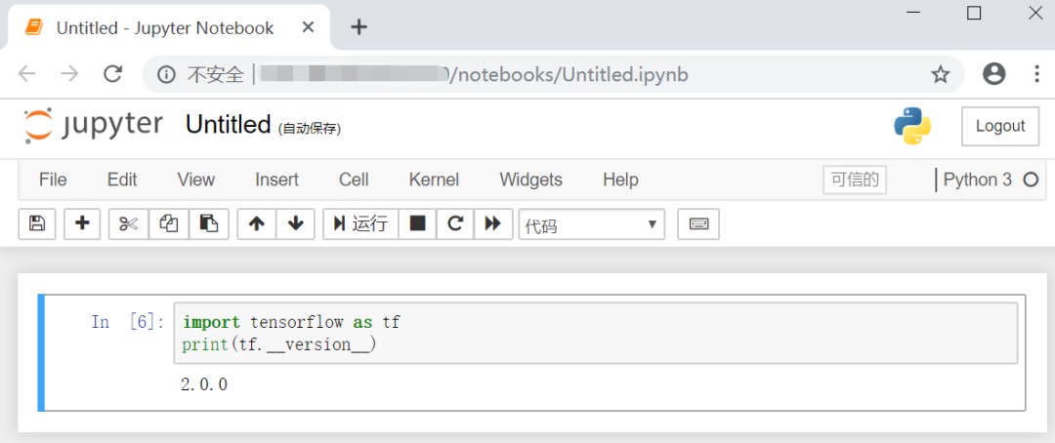Copy selected cell using the copy icon
Image resolution: width=1055 pixels, height=443 pixels.
pyautogui.click(x=168, y=224)
